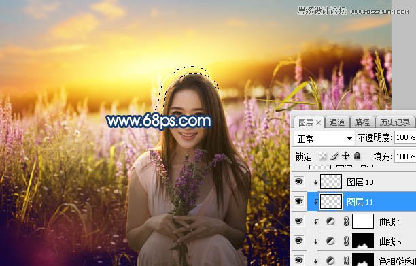Toggle visibility of 曲线 5 layer
The width and height of the screenshot is (416, 266).
tap(298, 241)
